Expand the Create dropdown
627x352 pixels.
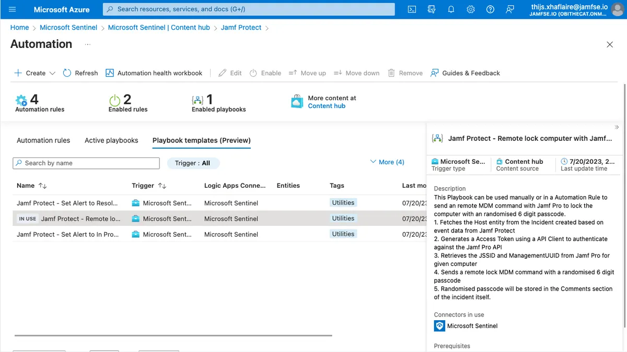pos(52,73)
